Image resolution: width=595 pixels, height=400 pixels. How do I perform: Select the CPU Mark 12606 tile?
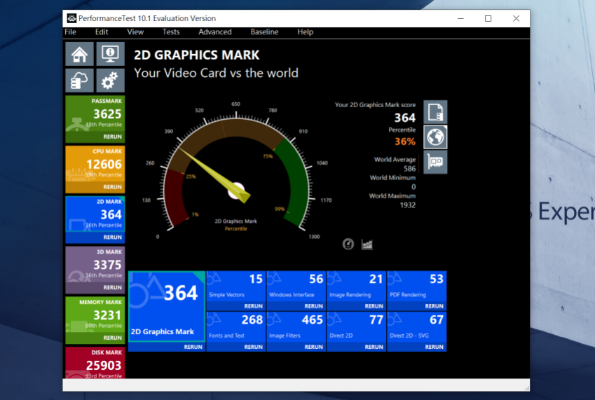tap(95, 165)
